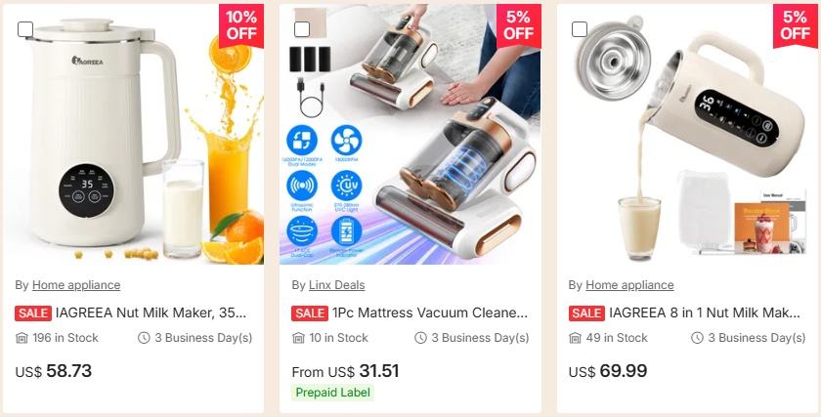Click the mattress vacuum cleaner product image
The height and width of the screenshot is (417, 821).
410,134
